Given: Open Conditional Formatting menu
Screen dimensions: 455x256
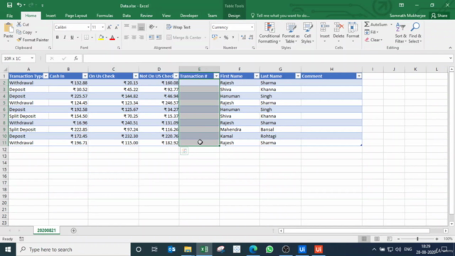Looking at the screenshot, I should pos(269,33).
